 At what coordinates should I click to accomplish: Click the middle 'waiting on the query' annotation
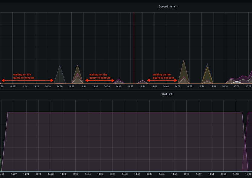[100, 76]
